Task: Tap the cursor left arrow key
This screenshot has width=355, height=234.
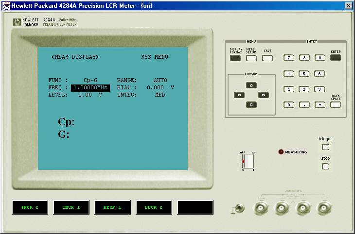Action: [x=239, y=95]
